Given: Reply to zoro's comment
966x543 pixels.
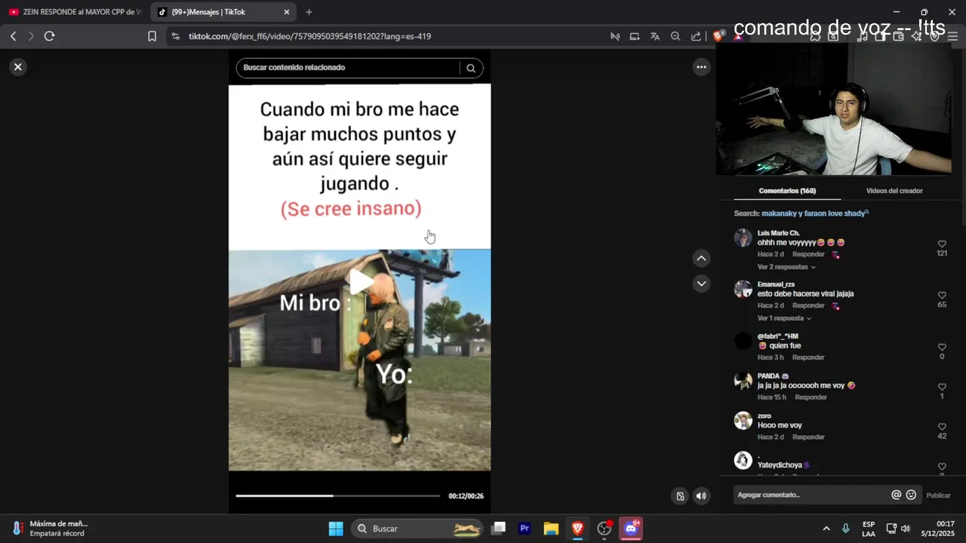Looking at the screenshot, I should tap(808, 437).
